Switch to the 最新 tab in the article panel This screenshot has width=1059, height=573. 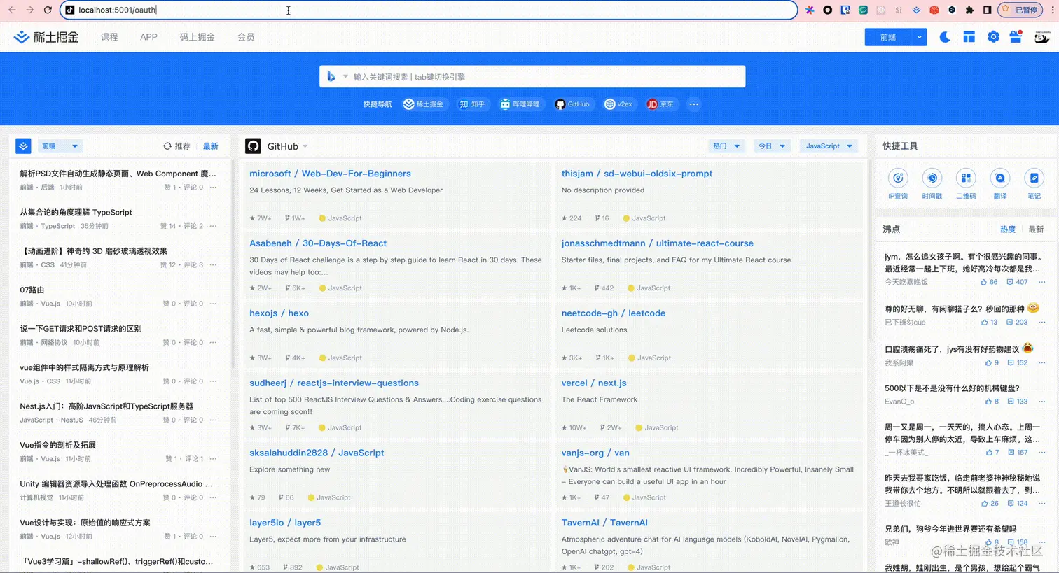(211, 146)
